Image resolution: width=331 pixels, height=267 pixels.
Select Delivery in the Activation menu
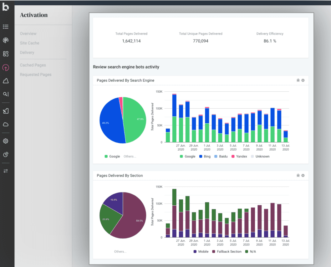(x=27, y=53)
